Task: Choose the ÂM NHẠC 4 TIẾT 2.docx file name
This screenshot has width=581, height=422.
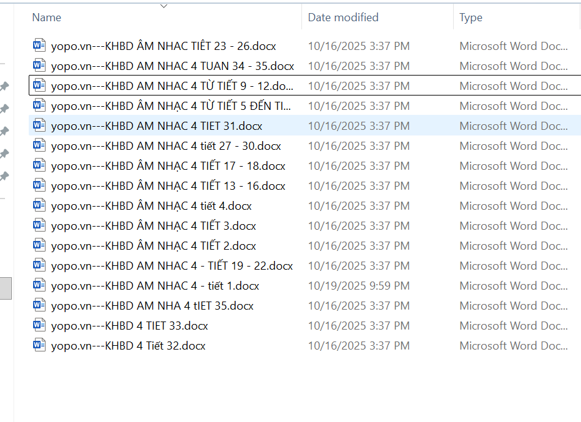Action: [154, 246]
